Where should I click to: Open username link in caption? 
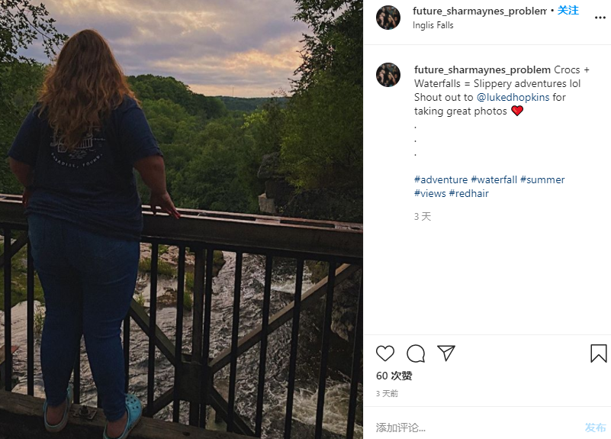[x=482, y=69]
